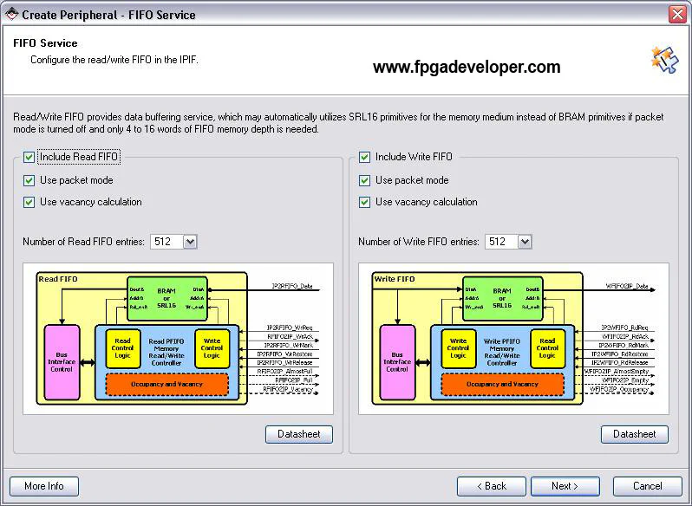This screenshot has height=506, width=692.
Task: Click the title bar application icon
Action: coord(11,14)
